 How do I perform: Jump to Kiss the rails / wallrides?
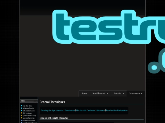[x=86, y=111]
